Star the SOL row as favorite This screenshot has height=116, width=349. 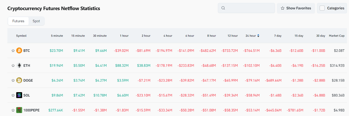click(13, 95)
